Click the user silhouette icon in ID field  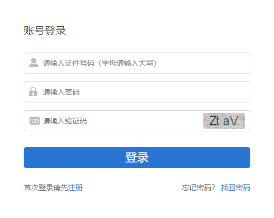pos(34,63)
